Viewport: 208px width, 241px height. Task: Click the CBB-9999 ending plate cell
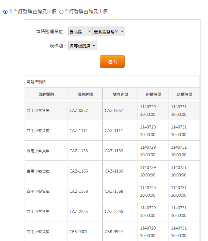click(x=120, y=232)
